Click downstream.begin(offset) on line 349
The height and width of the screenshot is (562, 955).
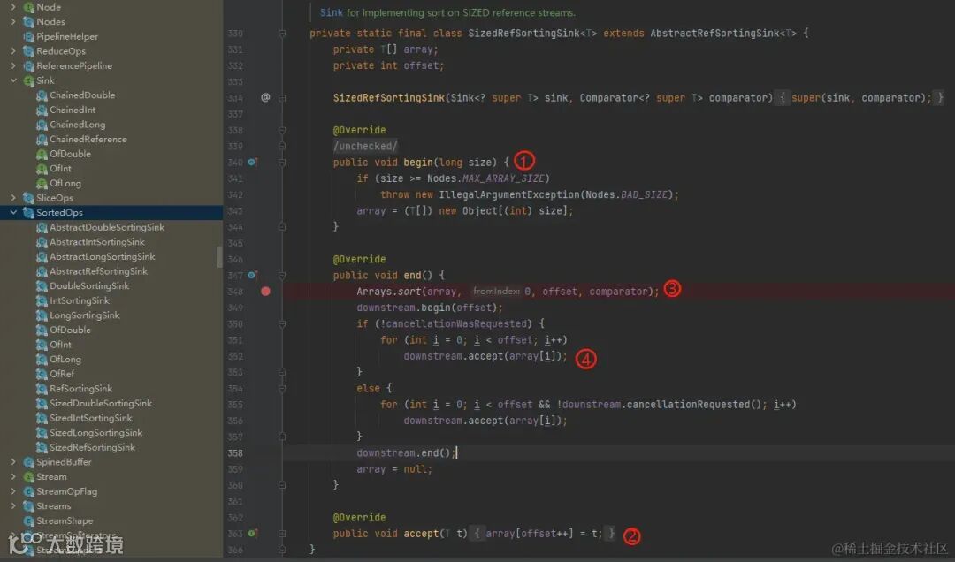(x=430, y=308)
